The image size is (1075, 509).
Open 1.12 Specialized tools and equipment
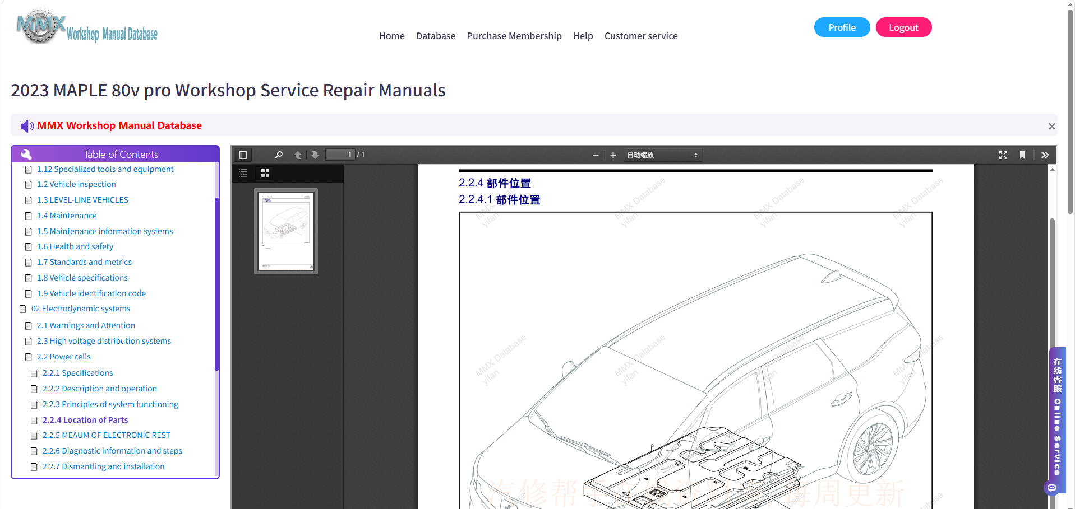coord(105,169)
